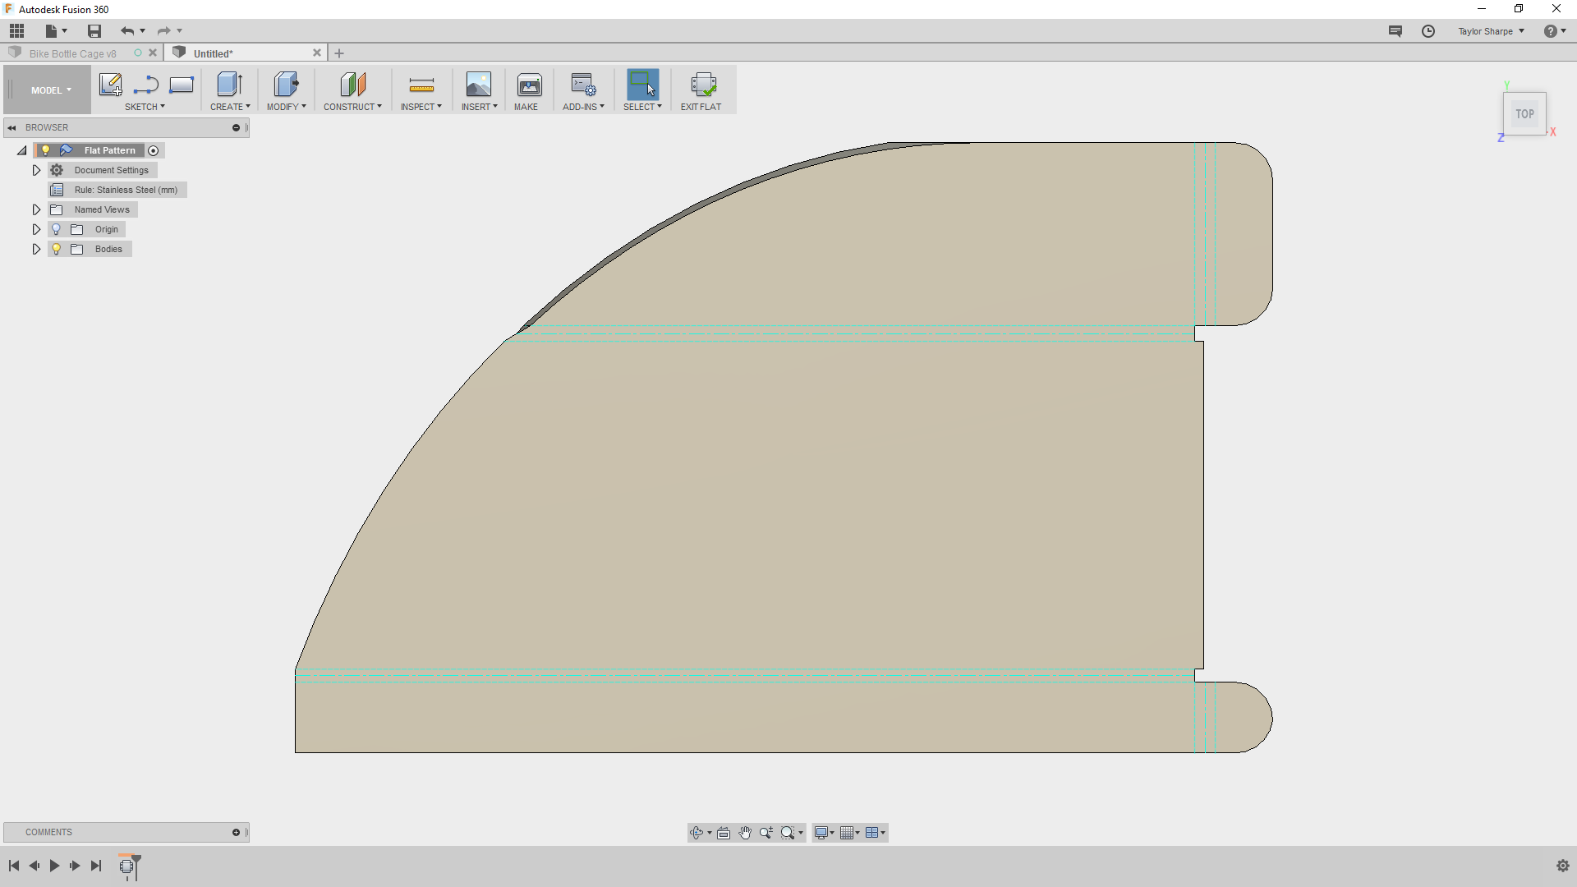
Task: Click the Make 3D print icon
Action: point(530,85)
